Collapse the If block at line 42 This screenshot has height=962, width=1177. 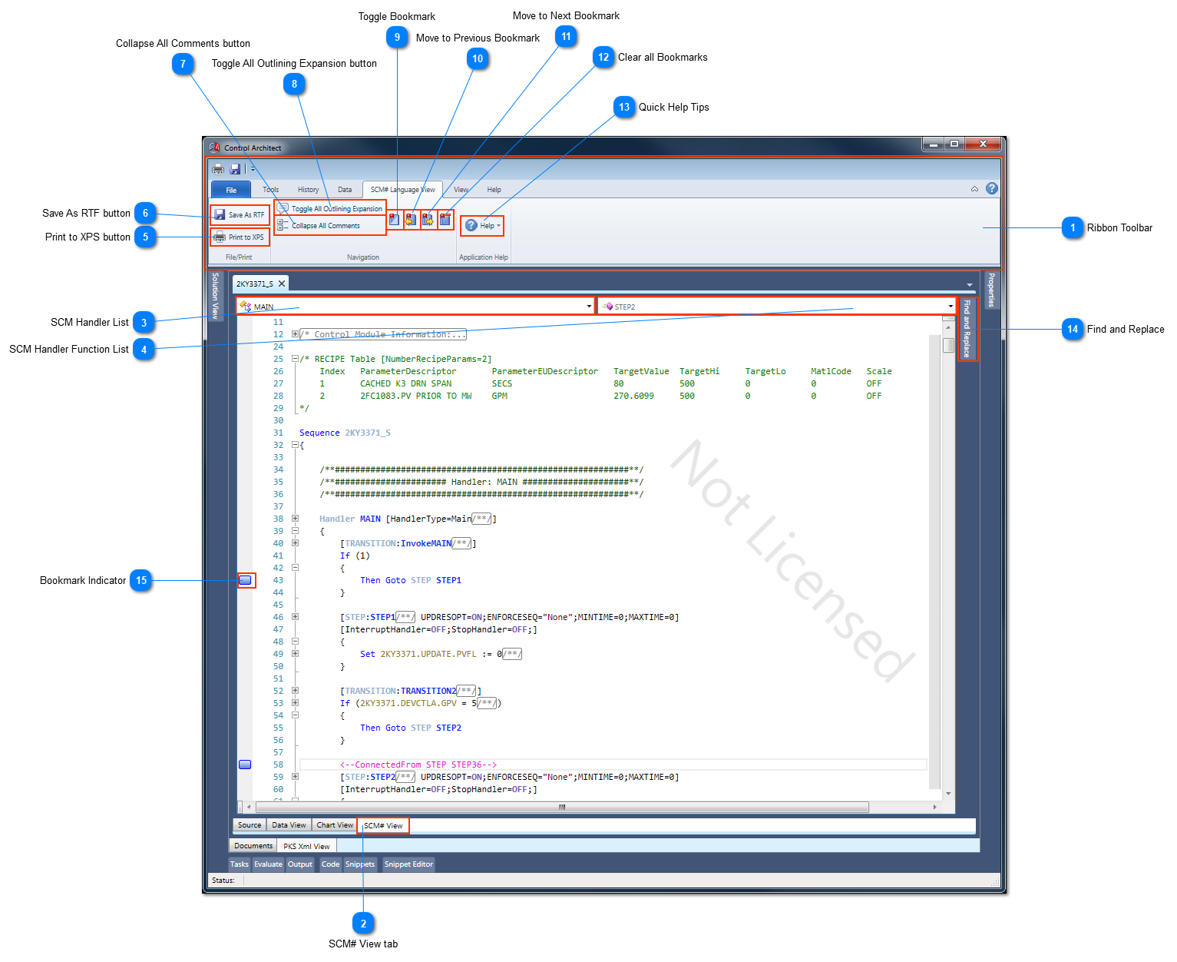coord(295,568)
